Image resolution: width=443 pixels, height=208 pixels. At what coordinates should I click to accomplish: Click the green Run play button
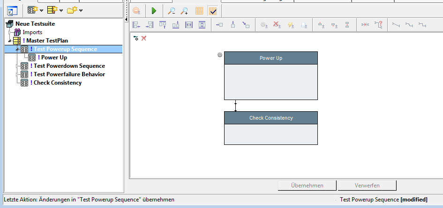(153, 11)
